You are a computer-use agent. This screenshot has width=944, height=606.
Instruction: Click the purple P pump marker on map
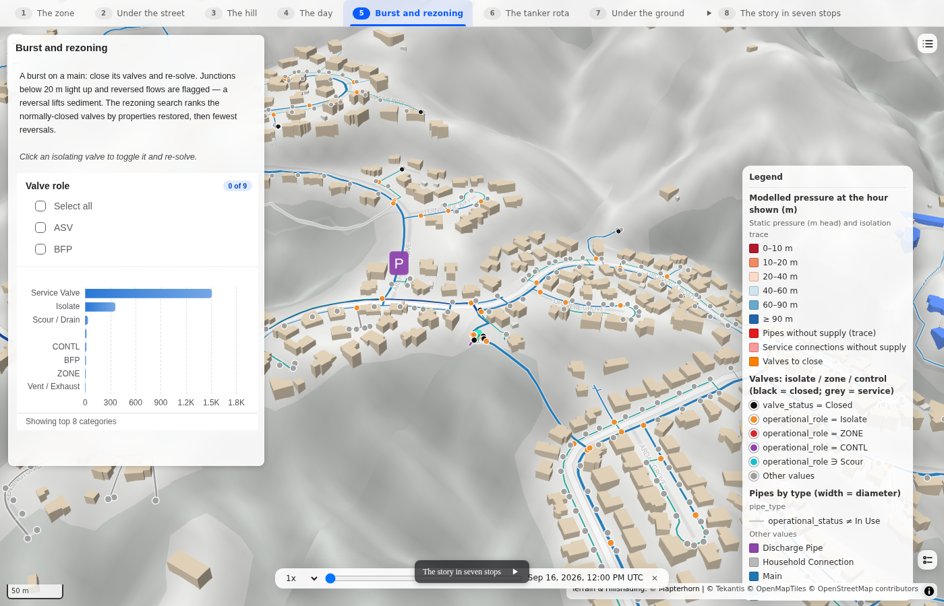[x=399, y=263]
